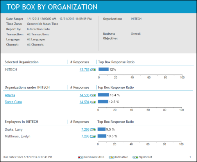
Task: Open the Atlanta organization link
Action: tap(10, 95)
